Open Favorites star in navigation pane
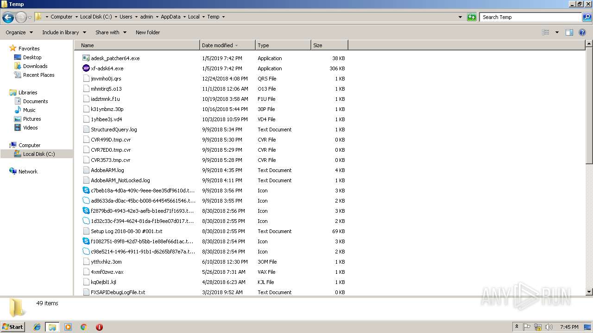This screenshot has height=333, width=593. pos(13,49)
